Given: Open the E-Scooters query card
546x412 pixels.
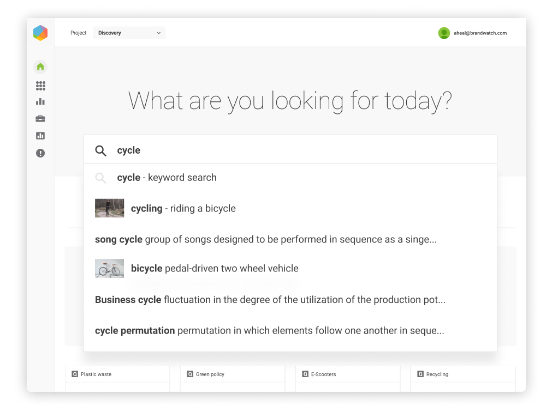Looking at the screenshot, I should (347, 375).
